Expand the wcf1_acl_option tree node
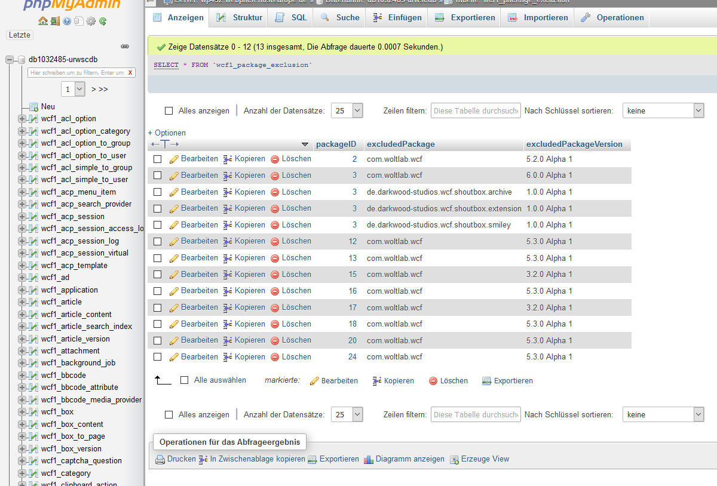 pos(22,119)
